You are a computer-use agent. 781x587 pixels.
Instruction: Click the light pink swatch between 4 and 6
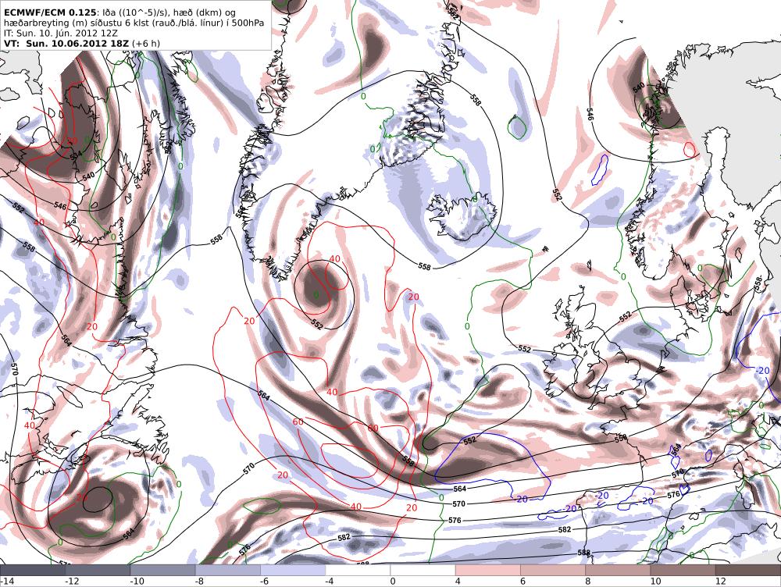click(488, 570)
